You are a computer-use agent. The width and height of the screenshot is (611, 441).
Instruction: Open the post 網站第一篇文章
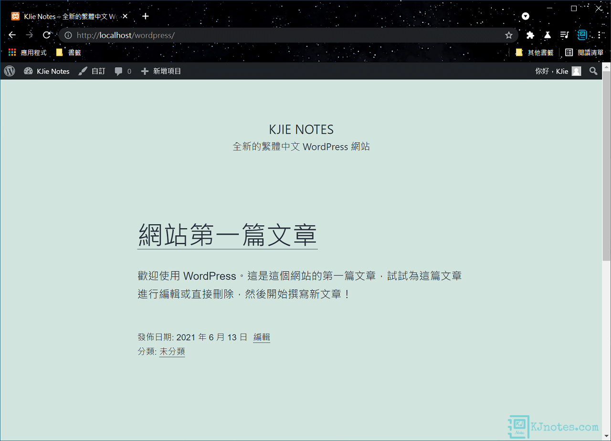pos(227,235)
